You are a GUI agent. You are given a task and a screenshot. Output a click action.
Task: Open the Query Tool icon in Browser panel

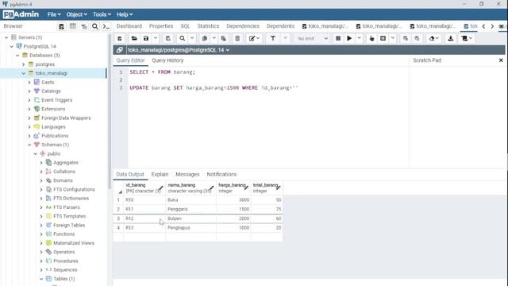(x=61, y=26)
